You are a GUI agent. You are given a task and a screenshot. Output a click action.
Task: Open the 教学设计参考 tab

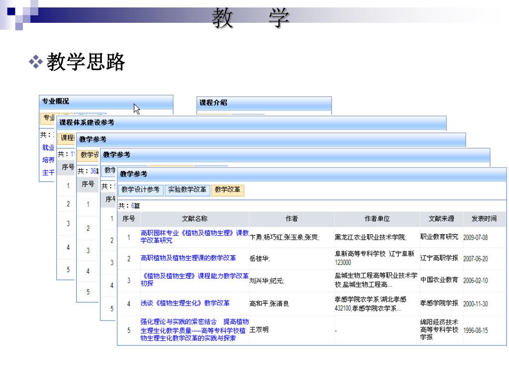(140, 190)
